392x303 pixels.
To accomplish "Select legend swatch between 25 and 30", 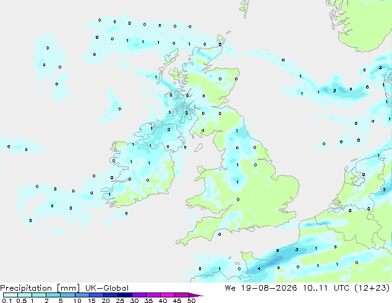I will pos(125,295).
